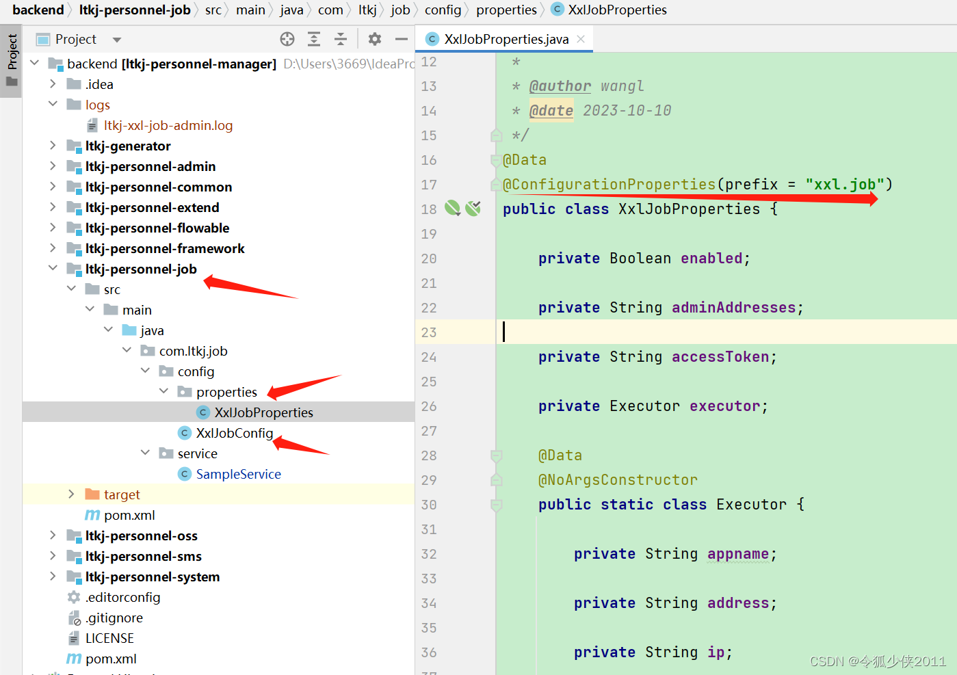Fold the inner @Data at line 28
The height and width of the screenshot is (675, 957).
click(497, 455)
